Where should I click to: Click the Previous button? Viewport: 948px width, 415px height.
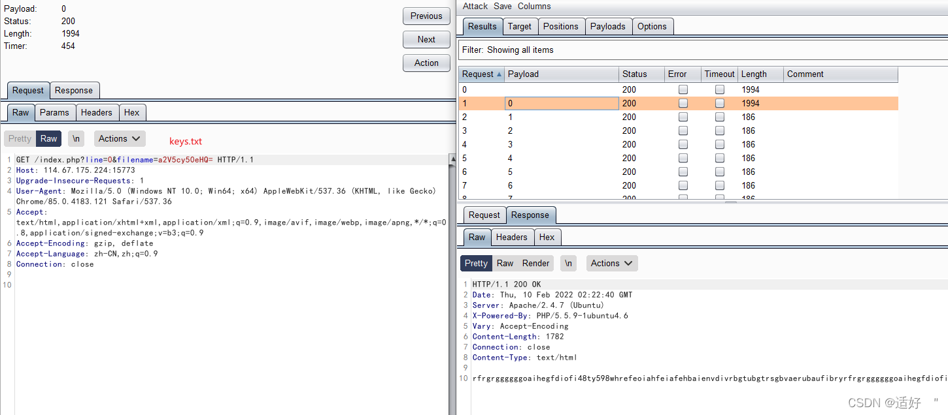click(x=426, y=16)
